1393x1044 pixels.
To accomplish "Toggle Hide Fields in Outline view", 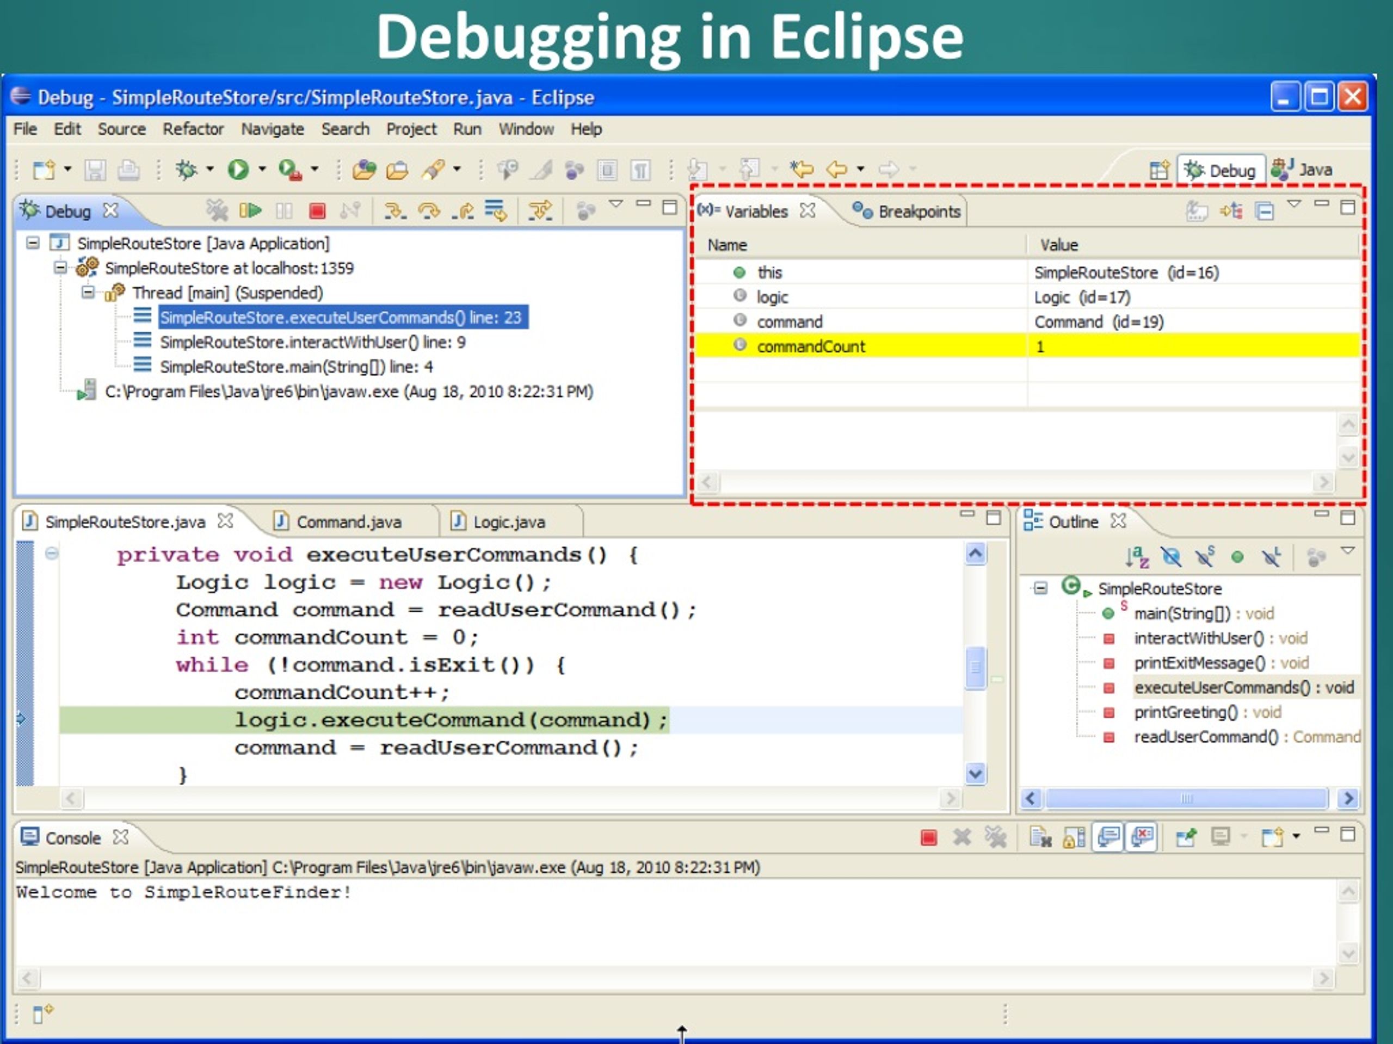I will tap(1170, 557).
